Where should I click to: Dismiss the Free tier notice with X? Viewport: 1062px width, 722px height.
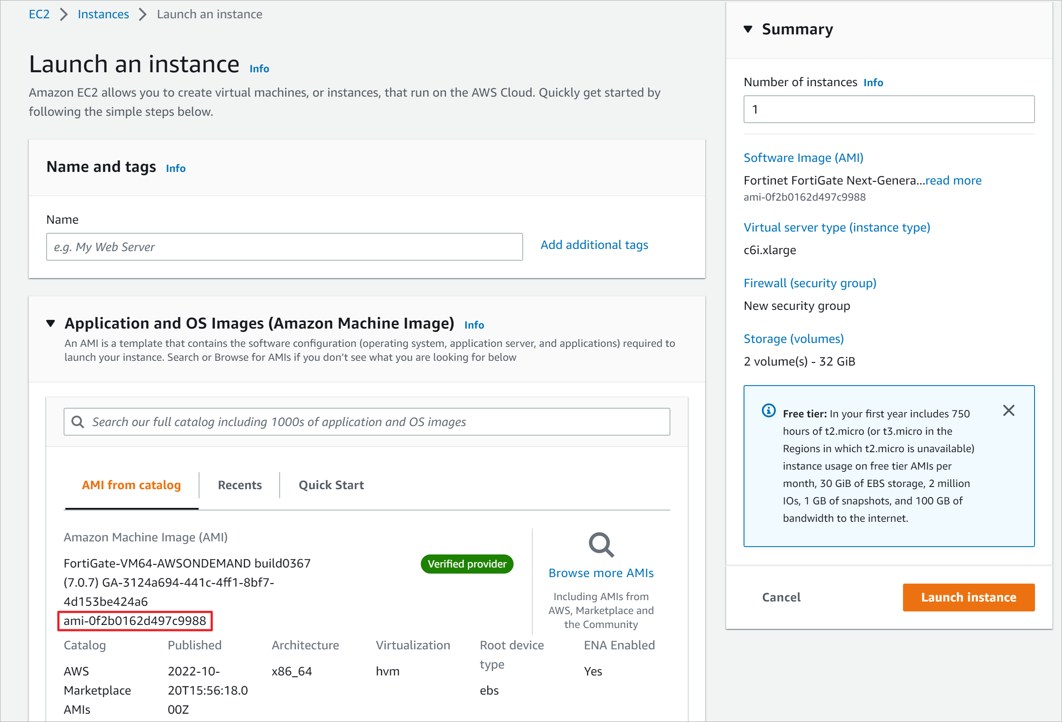[x=1008, y=410]
